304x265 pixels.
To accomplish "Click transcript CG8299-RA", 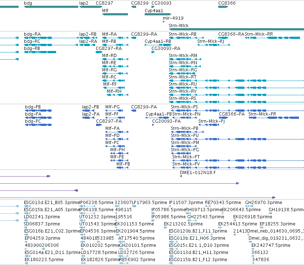I will click(144, 34).
